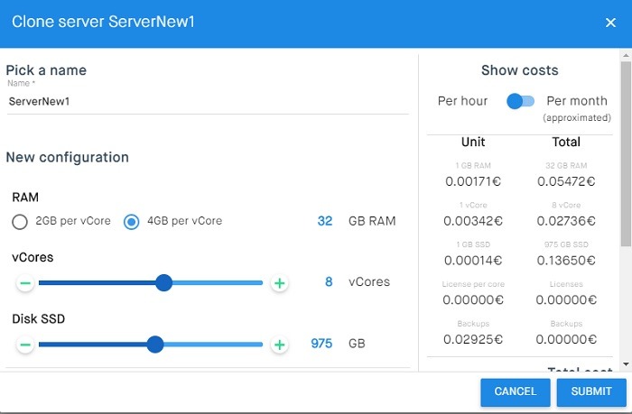Viewport: 632px width, 414px height.
Task: Click the 8 vCores value
Action: 329,281
